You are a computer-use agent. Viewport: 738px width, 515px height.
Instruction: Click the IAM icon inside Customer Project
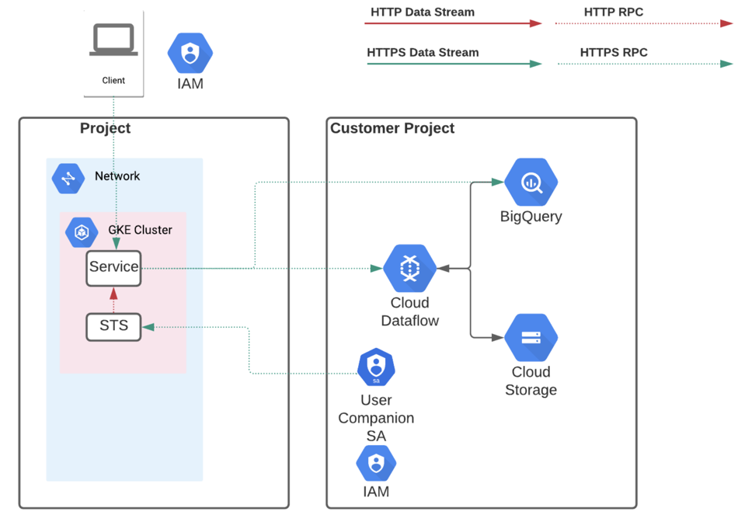376,464
